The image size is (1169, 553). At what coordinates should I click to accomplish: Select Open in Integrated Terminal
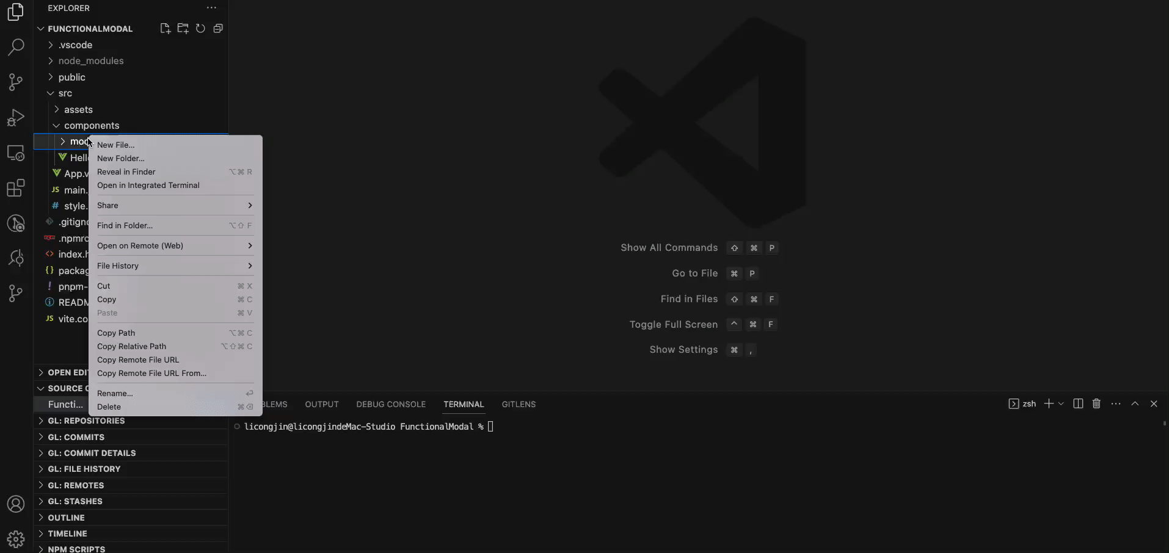click(x=175, y=185)
